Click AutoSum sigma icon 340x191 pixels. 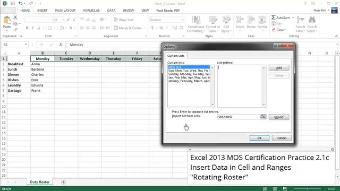pyautogui.click(x=274, y=18)
